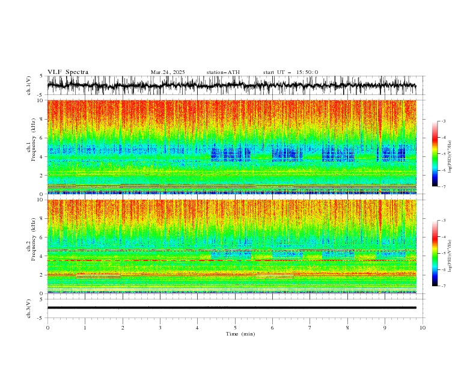Click the ch.1 colorbar 'log(PSD)(V²/Hz)' label
The image size is (476, 368).
[x=450, y=157]
